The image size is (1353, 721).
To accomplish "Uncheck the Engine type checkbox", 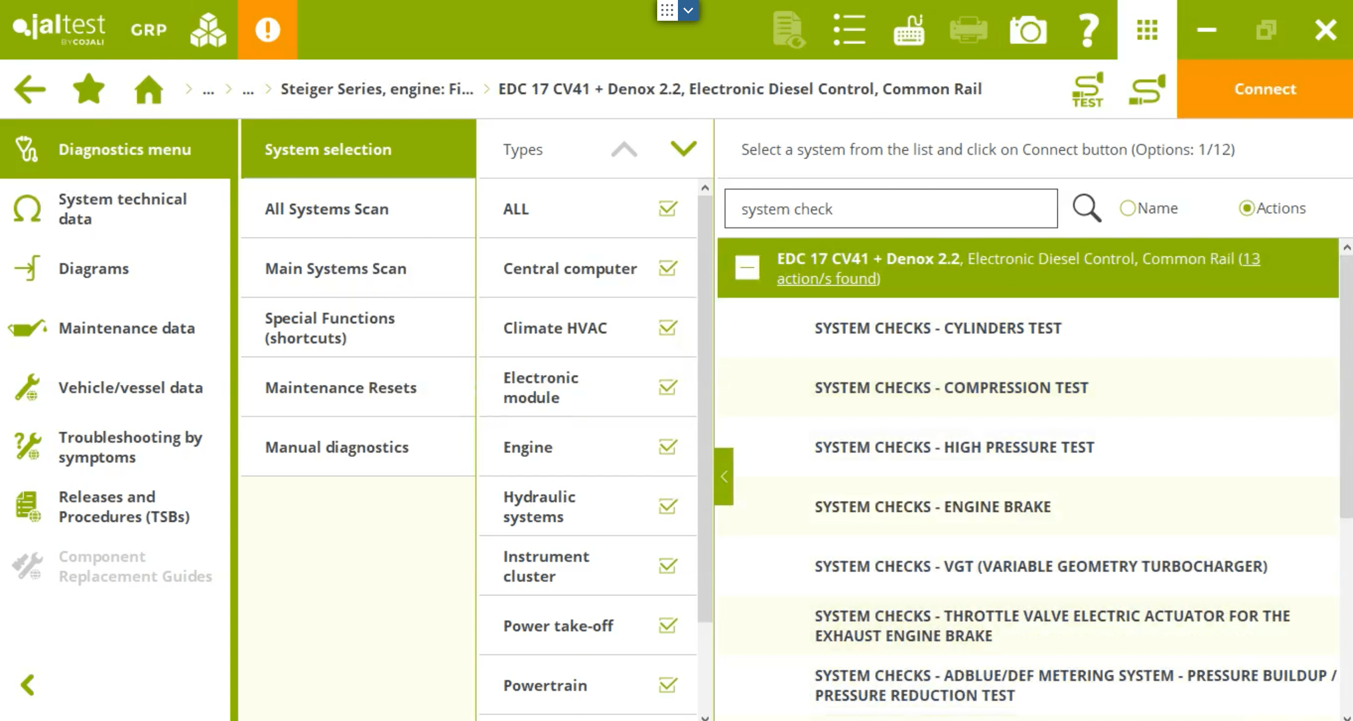I will [668, 447].
